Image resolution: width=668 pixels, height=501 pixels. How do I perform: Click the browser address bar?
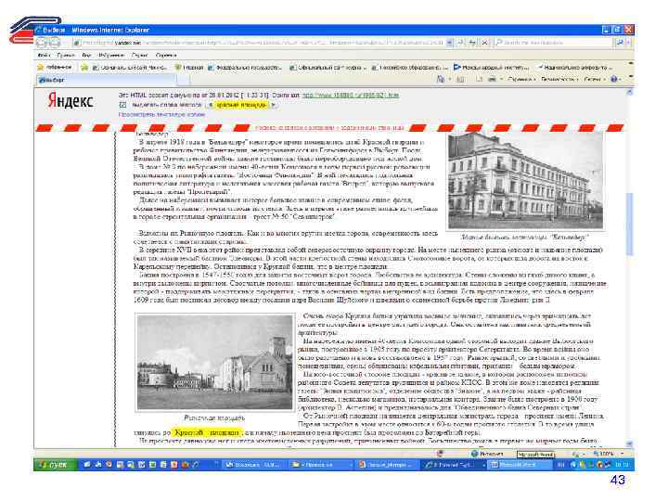pyautogui.click(x=260, y=43)
